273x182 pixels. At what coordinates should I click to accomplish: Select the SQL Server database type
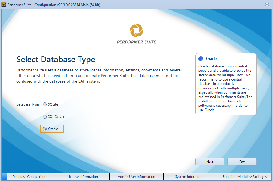[44, 116]
